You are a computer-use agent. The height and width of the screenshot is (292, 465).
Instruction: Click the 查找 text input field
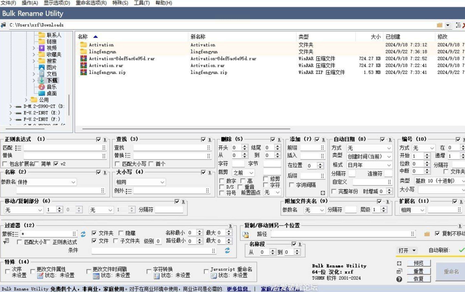(170, 148)
